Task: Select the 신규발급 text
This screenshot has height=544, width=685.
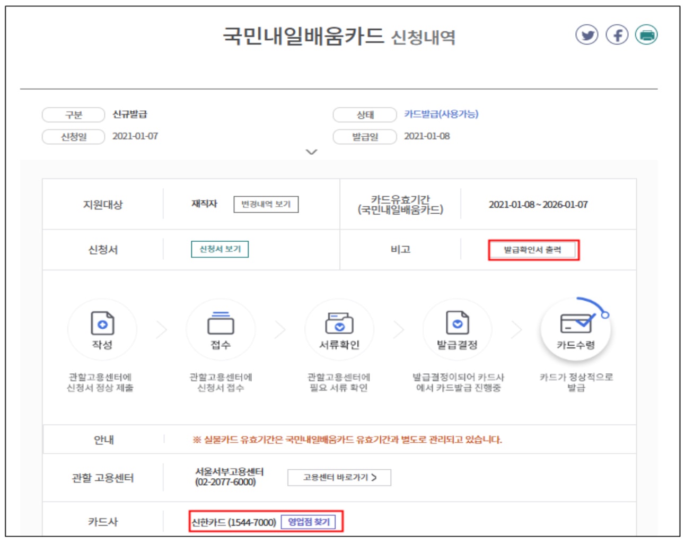Action: tap(130, 115)
